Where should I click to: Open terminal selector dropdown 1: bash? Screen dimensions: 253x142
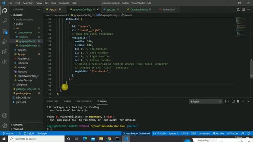[x=206, y=101]
